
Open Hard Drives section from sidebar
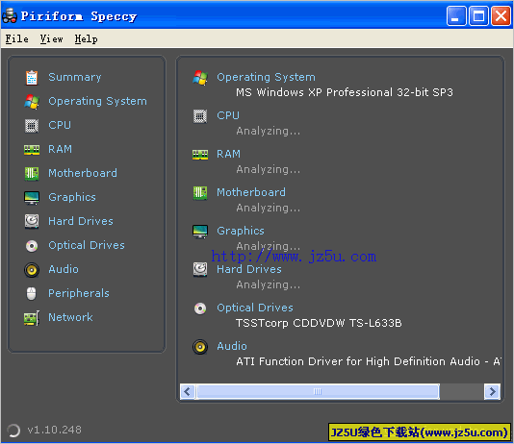(x=81, y=221)
